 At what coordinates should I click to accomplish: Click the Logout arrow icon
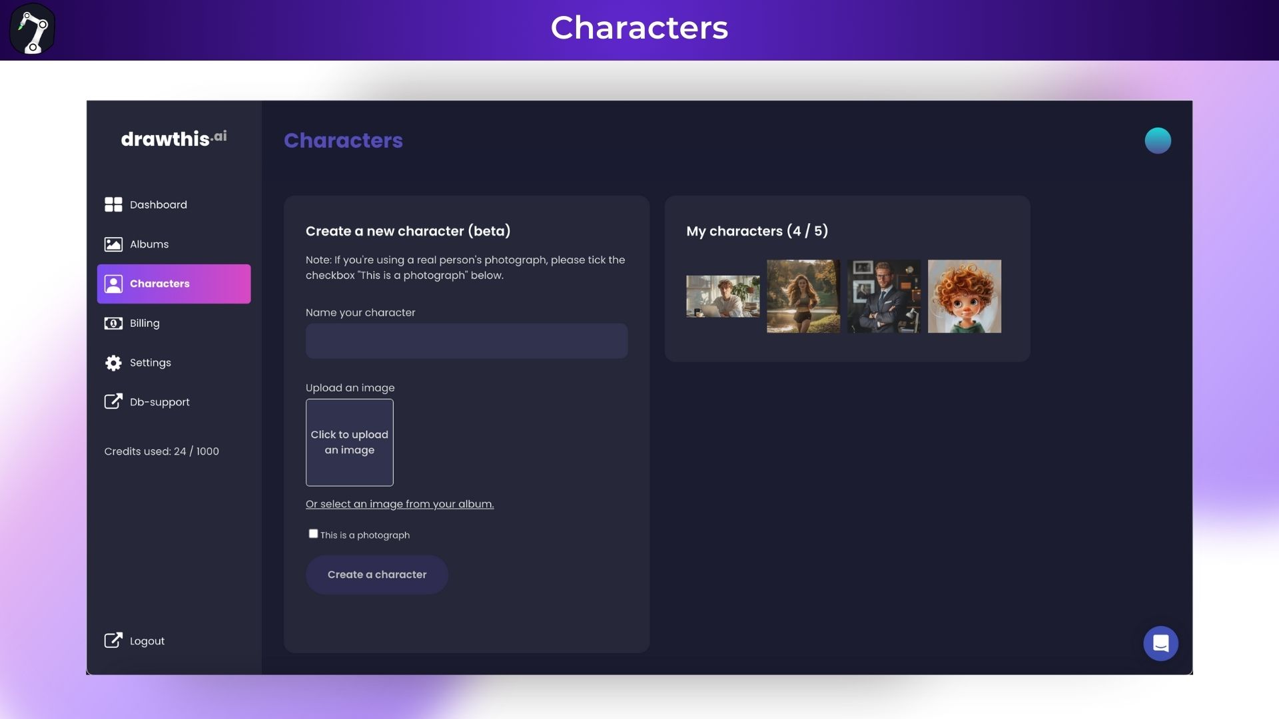(x=113, y=640)
